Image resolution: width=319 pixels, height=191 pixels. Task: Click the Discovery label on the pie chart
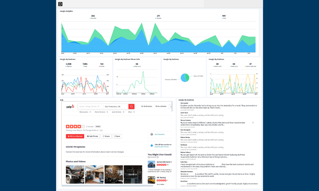tap(171, 80)
